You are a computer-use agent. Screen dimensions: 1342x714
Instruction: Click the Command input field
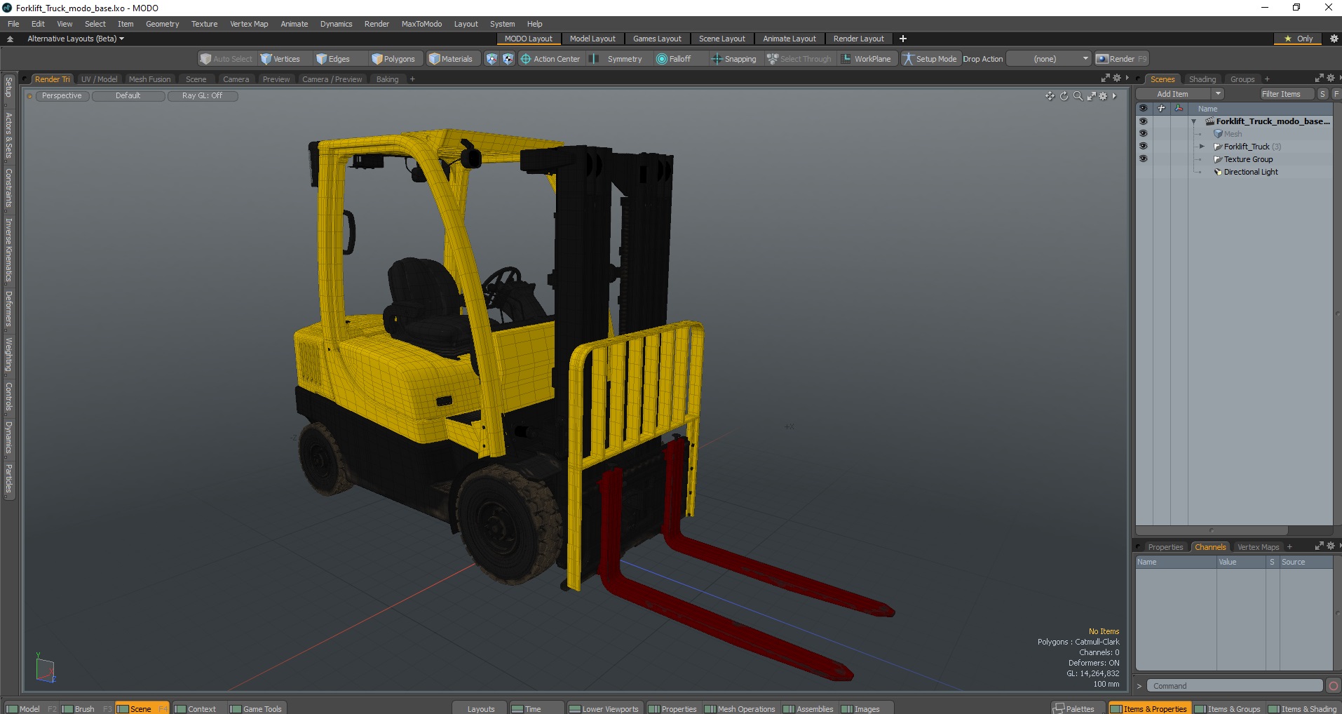[1235, 686]
